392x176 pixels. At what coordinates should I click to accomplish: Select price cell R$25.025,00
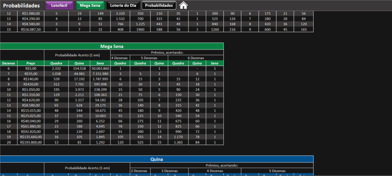tap(31, 116)
